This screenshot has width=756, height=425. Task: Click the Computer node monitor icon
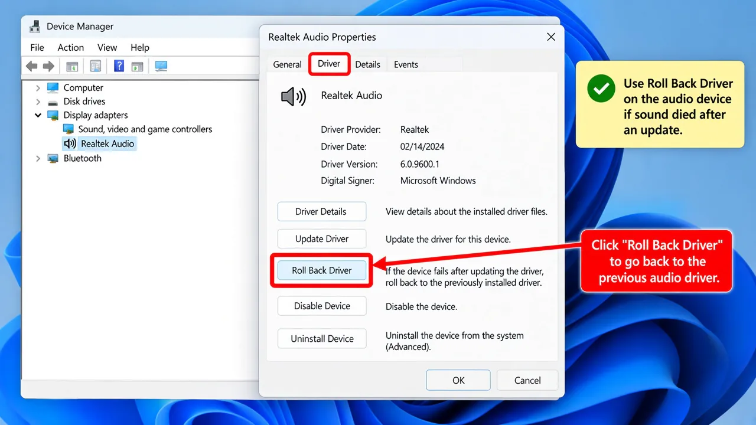click(x=53, y=87)
